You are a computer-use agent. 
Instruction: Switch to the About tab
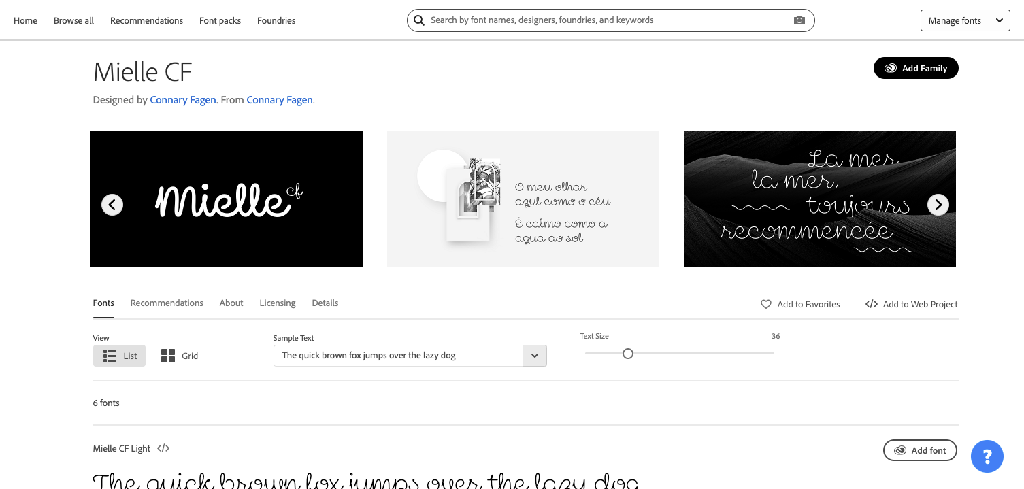click(231, 303)
